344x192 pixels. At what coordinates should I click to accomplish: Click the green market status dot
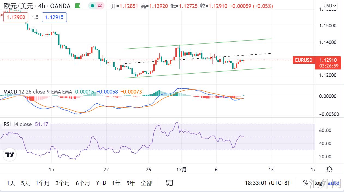coord(93,6)
